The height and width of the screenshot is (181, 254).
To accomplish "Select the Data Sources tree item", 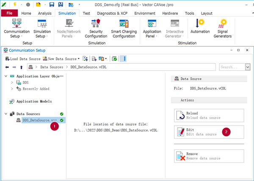I will tap(28, 114).
